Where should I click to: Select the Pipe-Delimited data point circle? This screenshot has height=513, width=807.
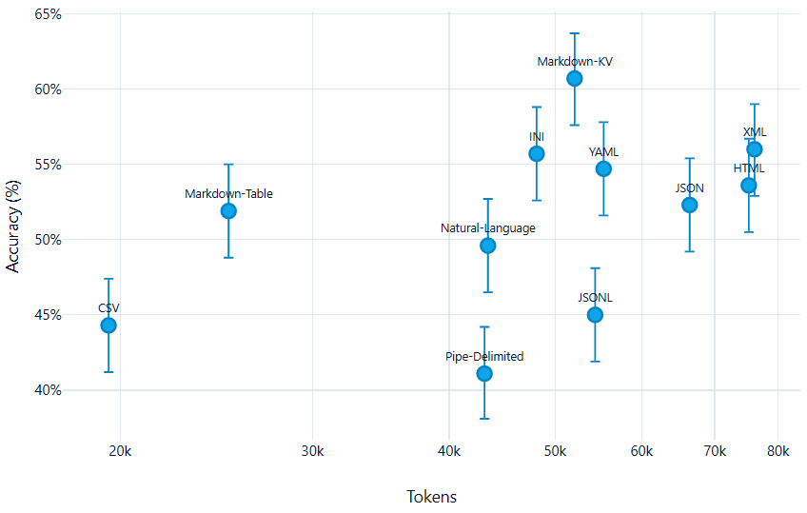tap(484, 373)
